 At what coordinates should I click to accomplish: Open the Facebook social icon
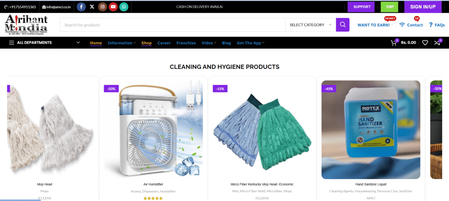point(81,7)
